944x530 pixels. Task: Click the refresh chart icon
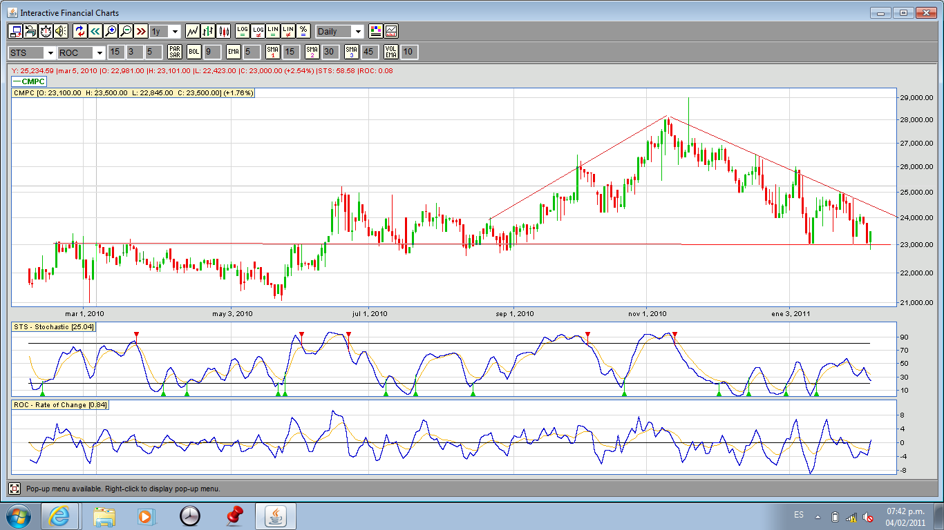pyautogui.click(x=79, y=31)
